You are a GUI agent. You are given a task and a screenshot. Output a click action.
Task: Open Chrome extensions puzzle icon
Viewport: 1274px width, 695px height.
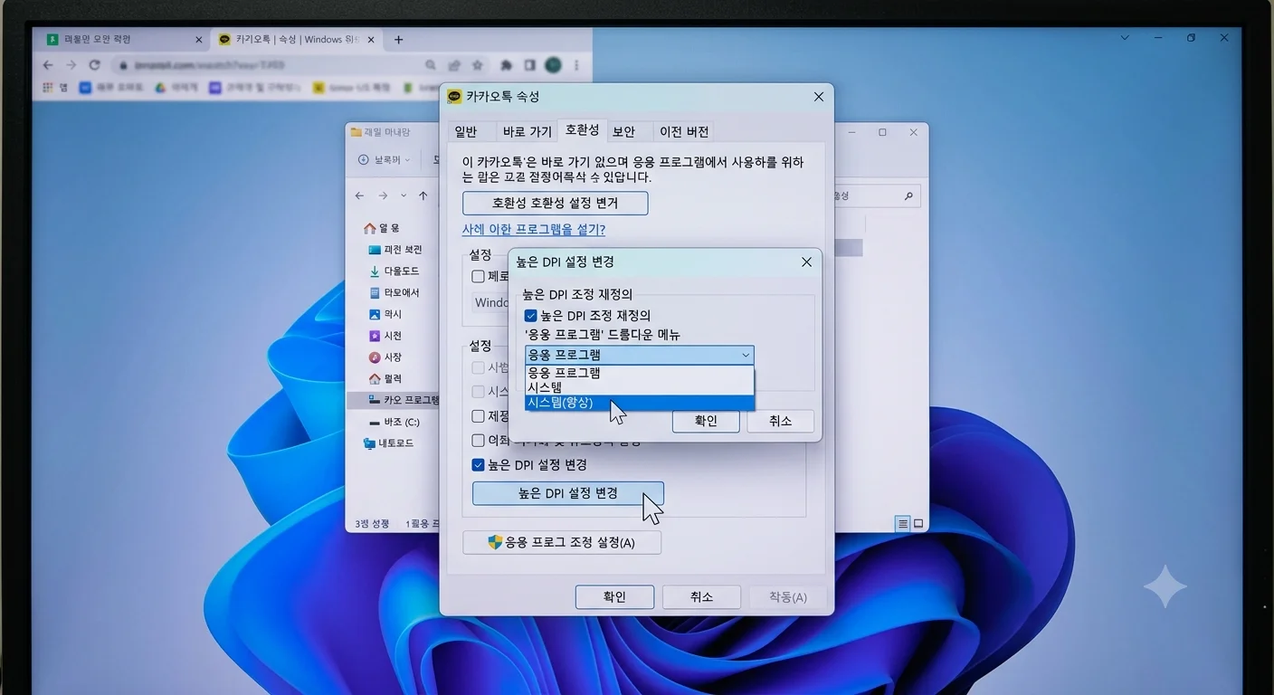click(x=507, y=65)
